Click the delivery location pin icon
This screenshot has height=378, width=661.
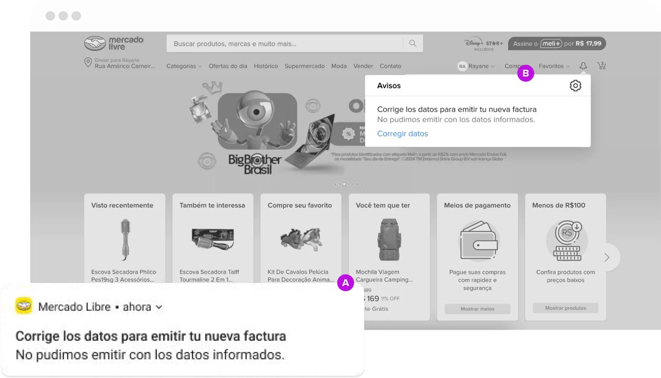[x=88, y=62]
